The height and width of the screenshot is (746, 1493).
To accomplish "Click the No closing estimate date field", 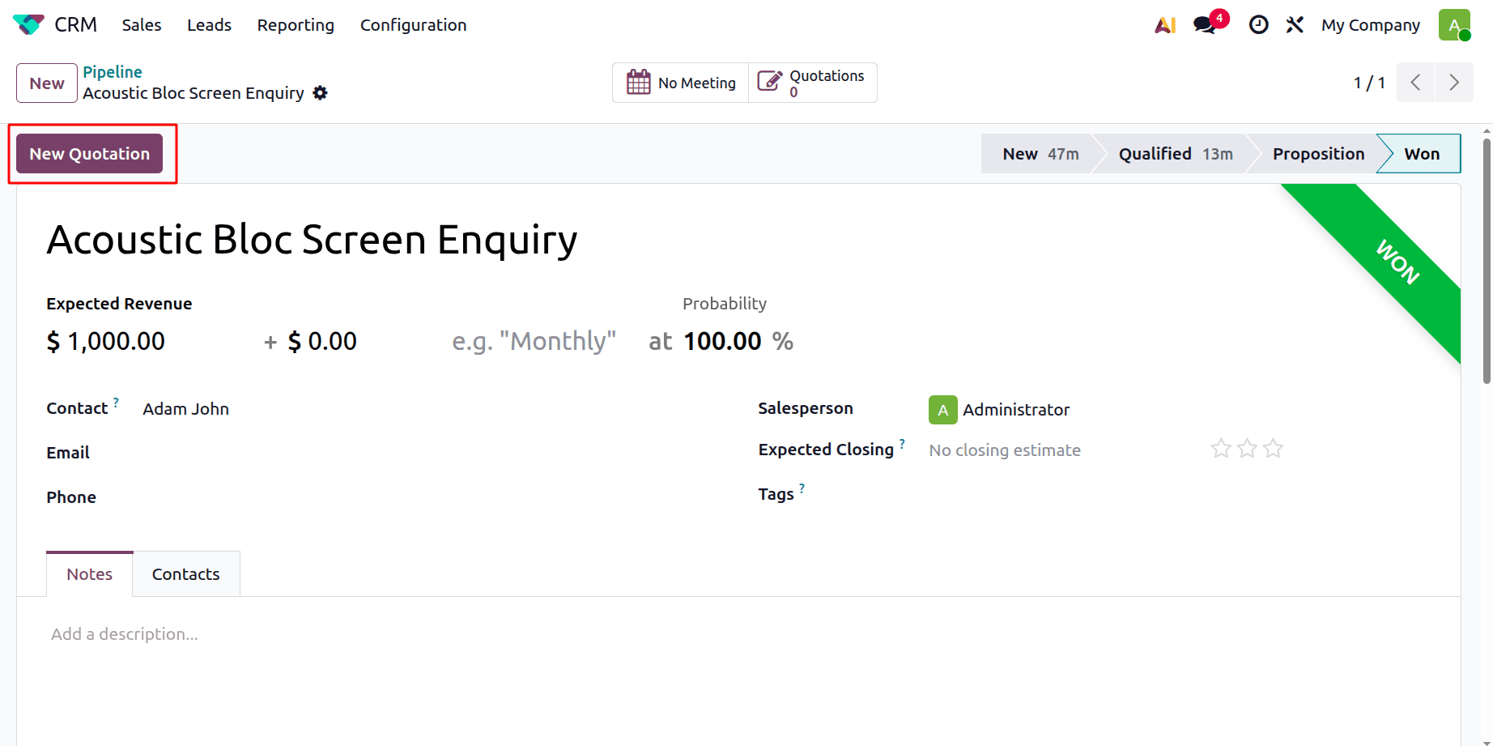I will (1005, 450).
